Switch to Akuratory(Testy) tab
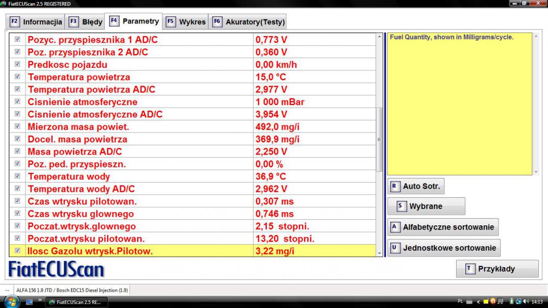 click(x=248, y=21)
